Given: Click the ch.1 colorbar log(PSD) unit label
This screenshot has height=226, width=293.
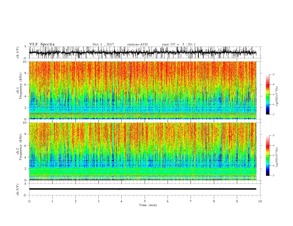Looking at the screenshot, I should tap(277, 96).
